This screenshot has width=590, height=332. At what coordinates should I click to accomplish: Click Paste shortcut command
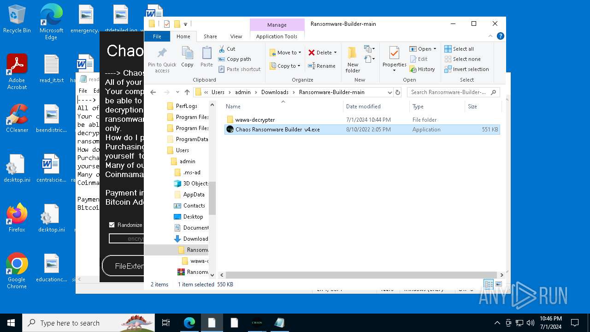tap(239, 69)
